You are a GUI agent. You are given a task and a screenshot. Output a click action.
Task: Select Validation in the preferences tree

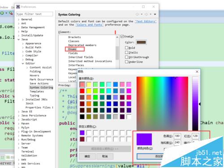pos(29,155)
